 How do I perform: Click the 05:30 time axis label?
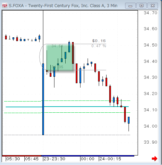pyautogui.click(x=13, y=159)
